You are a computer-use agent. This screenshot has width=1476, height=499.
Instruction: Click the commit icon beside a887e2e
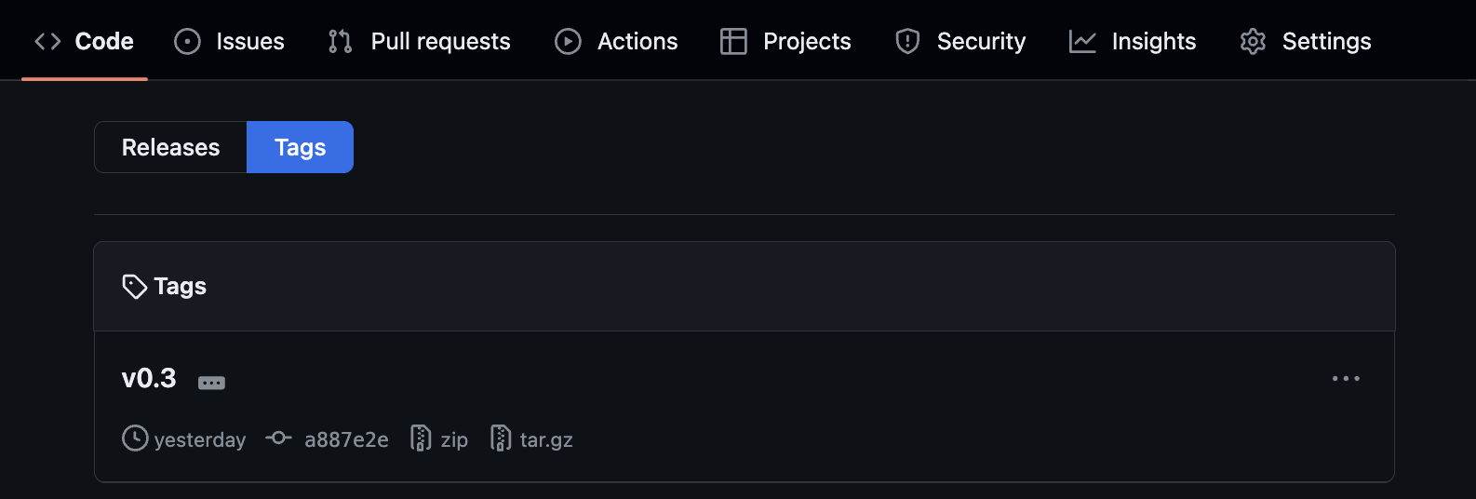pyautogui.click(x=278, y=438)
